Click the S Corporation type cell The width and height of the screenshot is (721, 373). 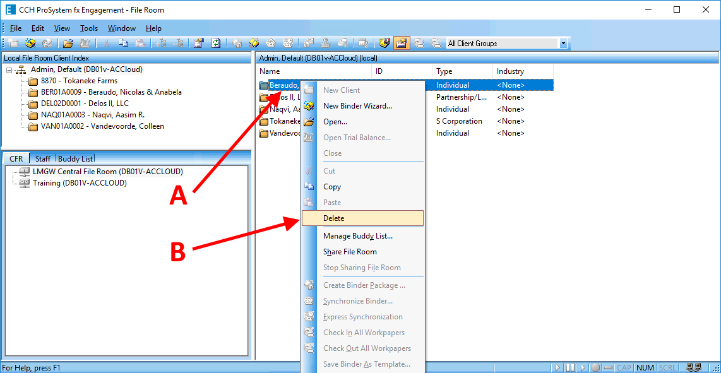tap(459, 121)
